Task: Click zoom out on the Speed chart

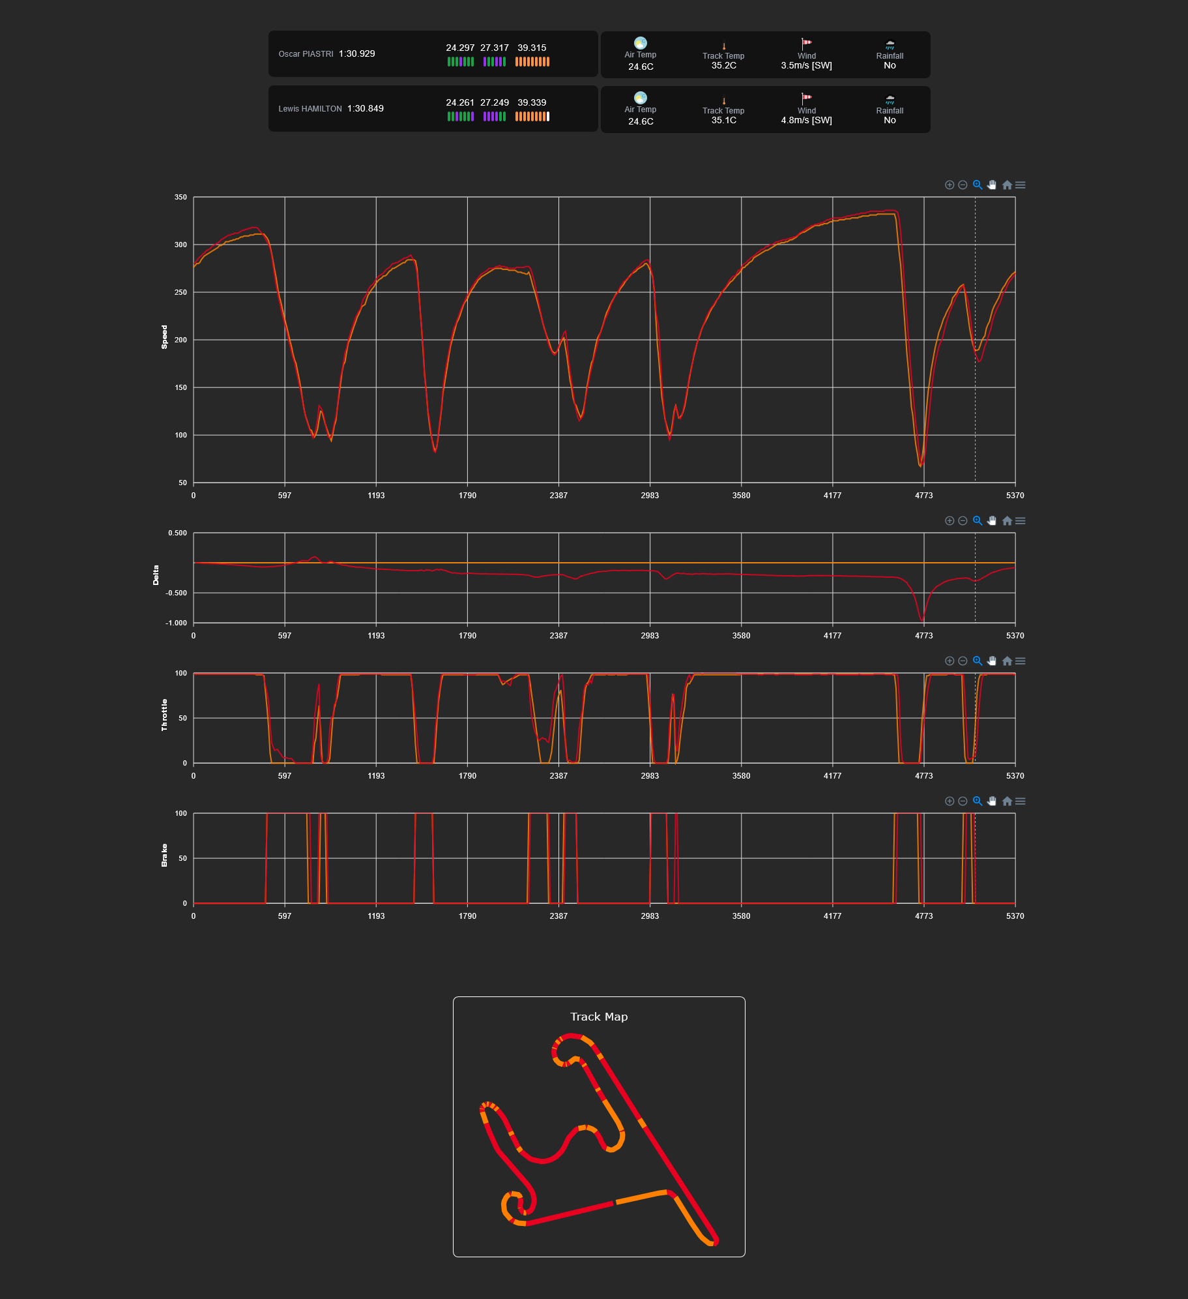Action: click(x=963, y=185)
